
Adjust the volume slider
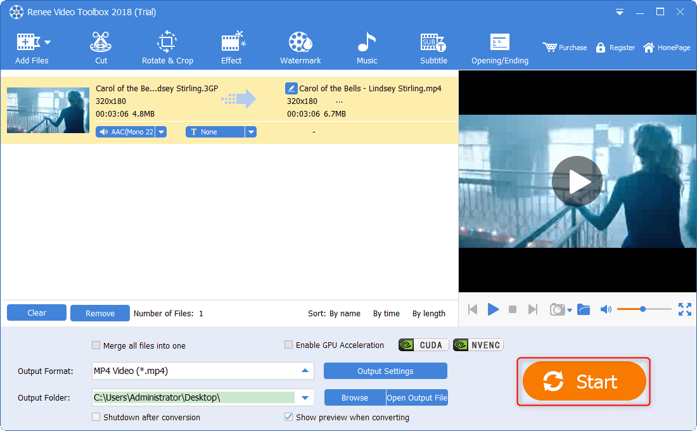click(x=643, y=309)
